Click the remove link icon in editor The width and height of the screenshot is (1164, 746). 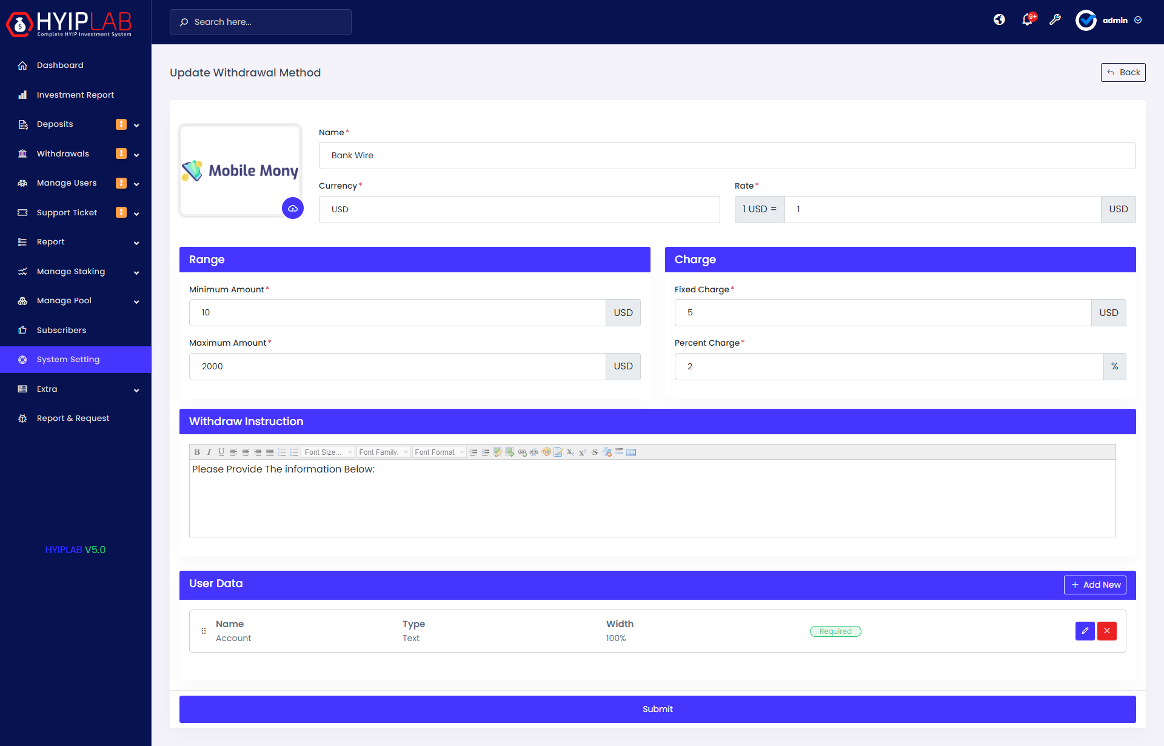pos(534,452)
